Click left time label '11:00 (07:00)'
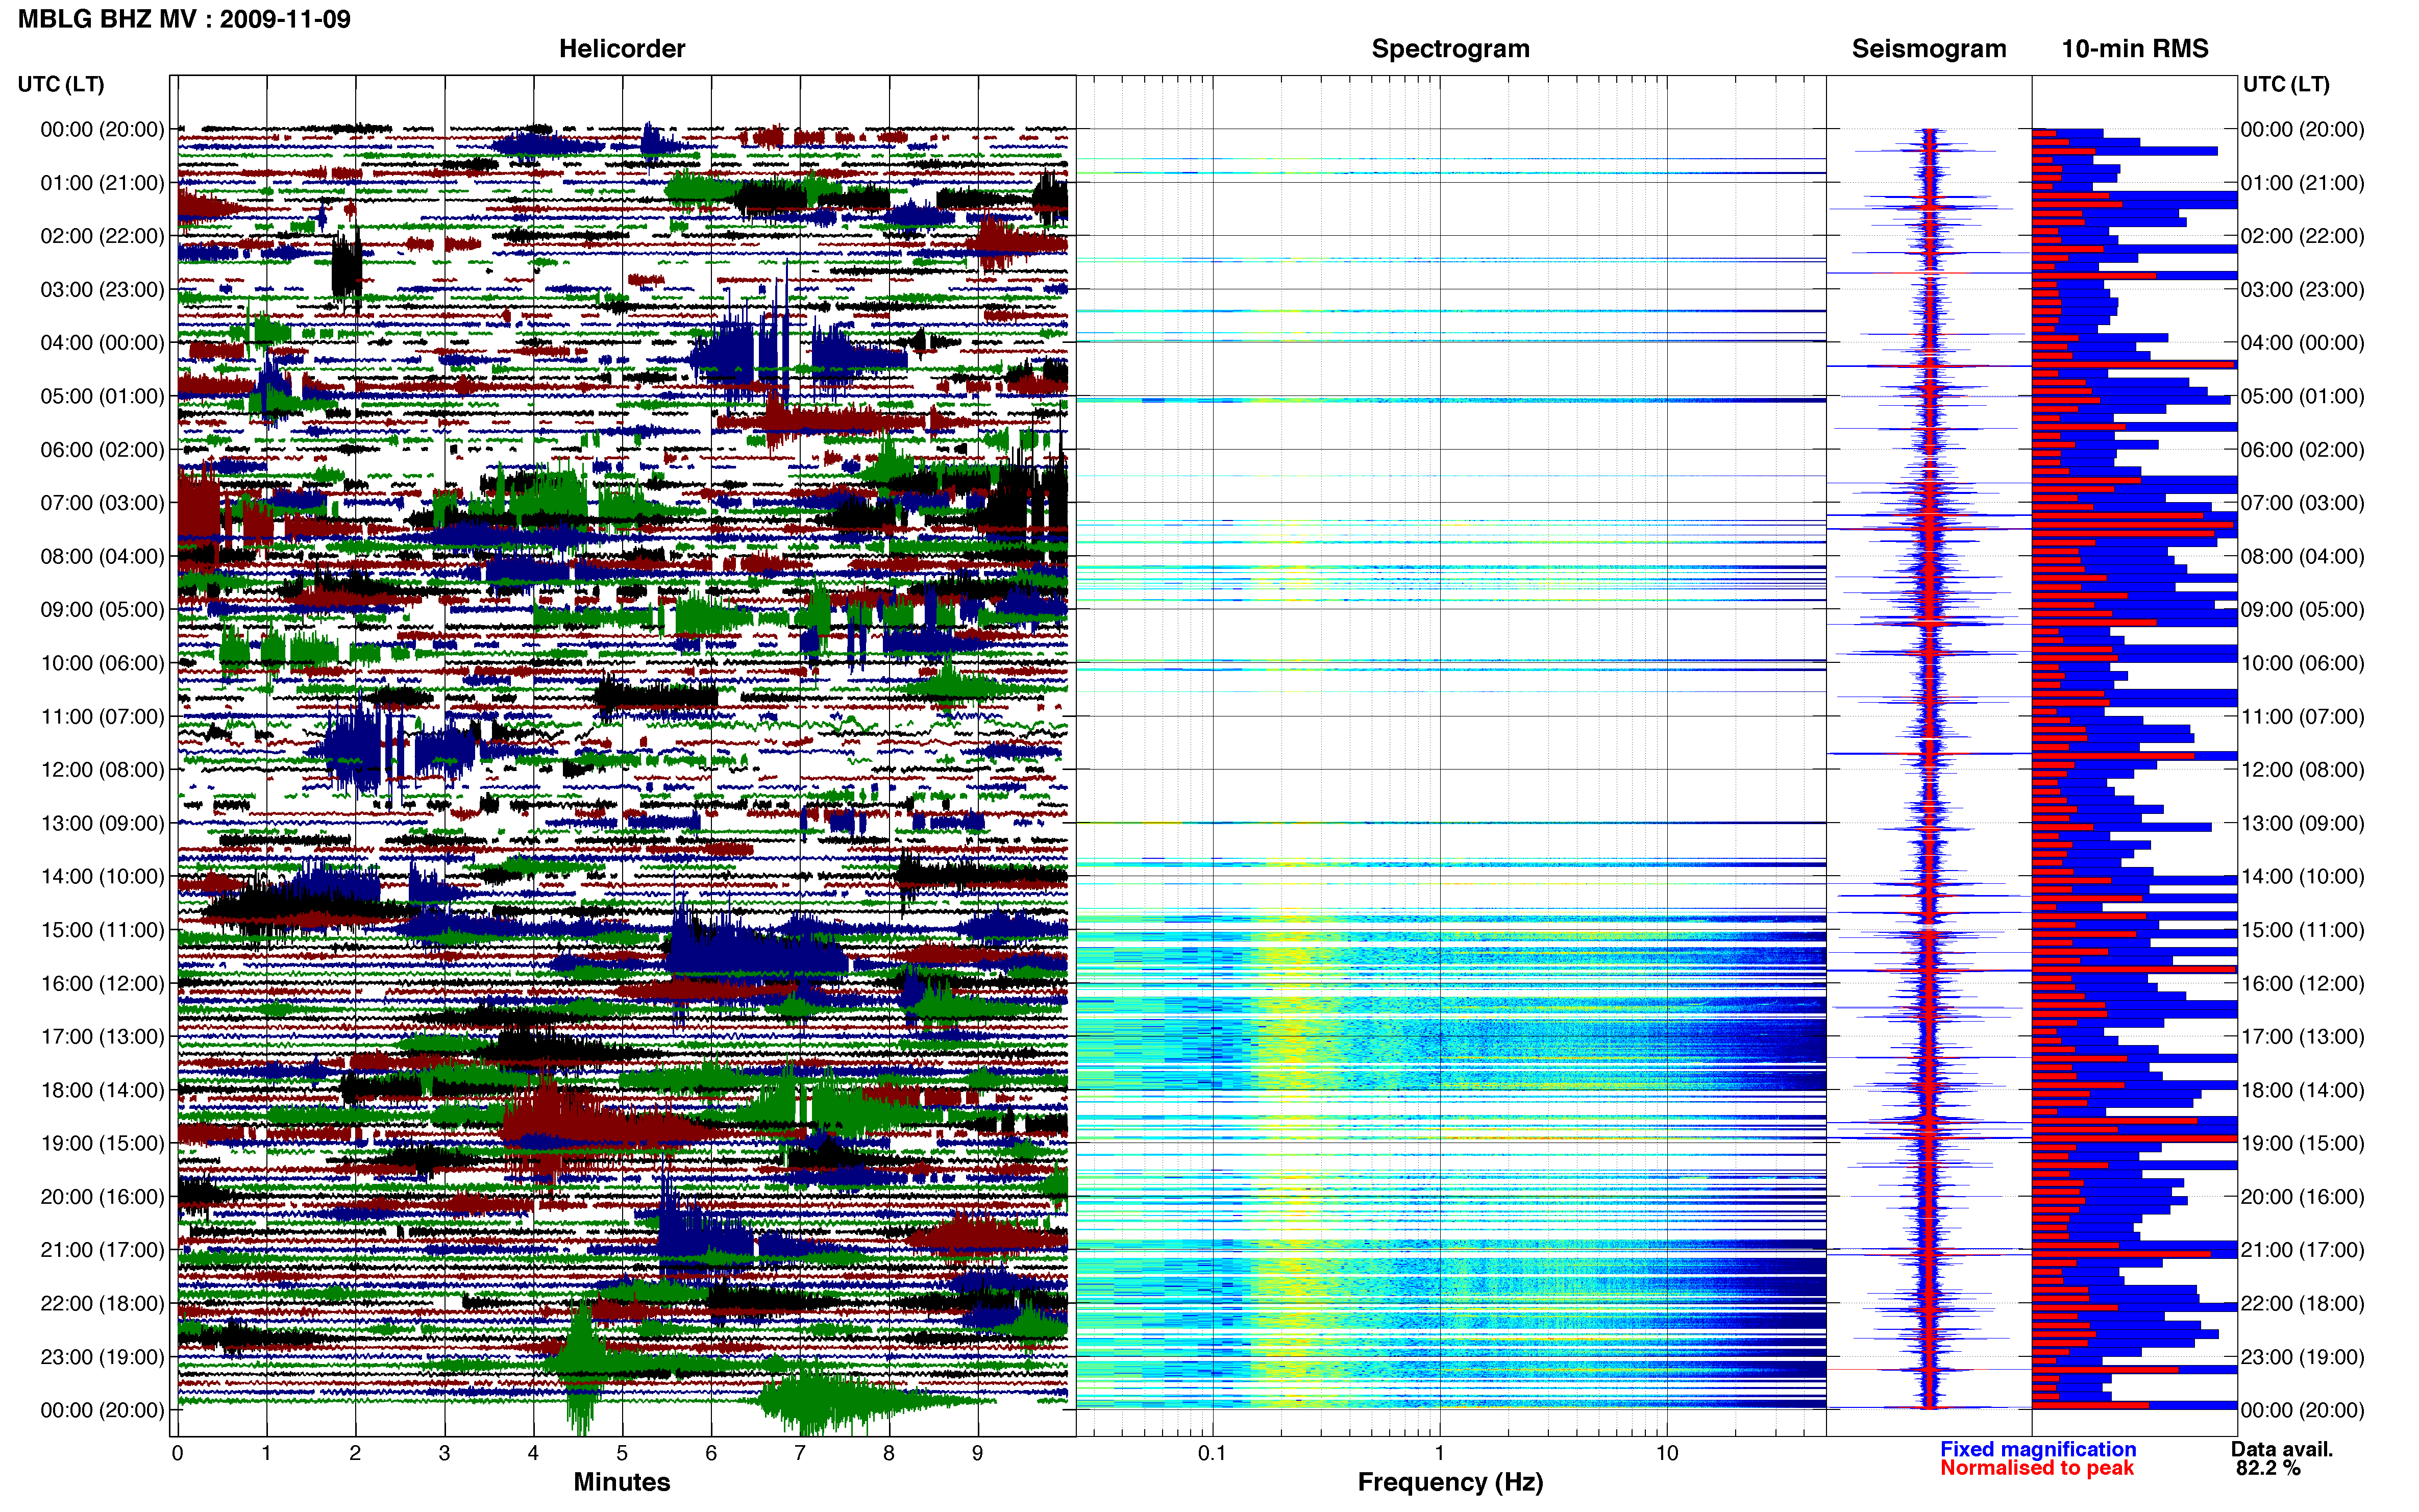This screenshot has height=1512, width=2419. coord(102,716)
